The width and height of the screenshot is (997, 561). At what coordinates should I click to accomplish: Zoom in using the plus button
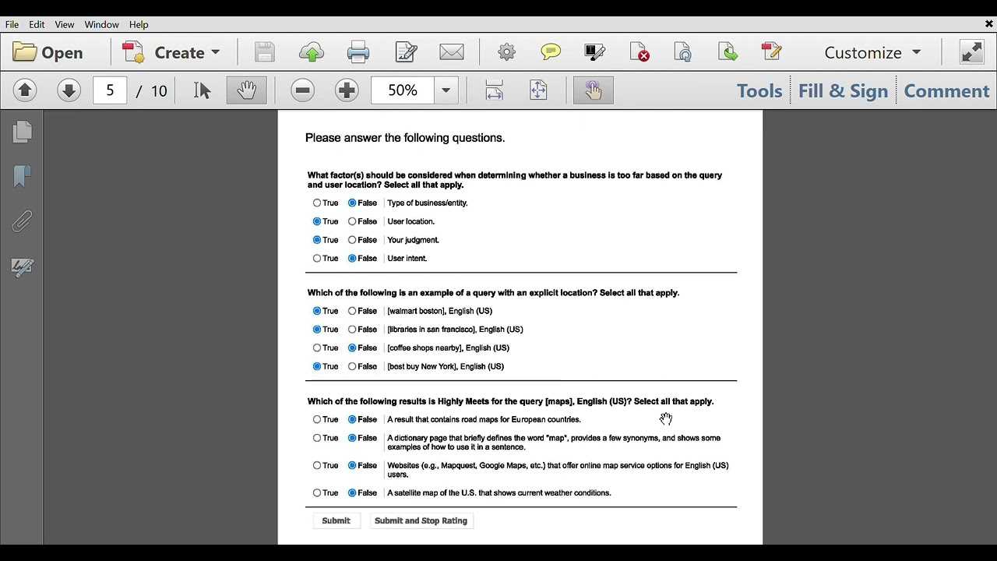click(347, 90)
